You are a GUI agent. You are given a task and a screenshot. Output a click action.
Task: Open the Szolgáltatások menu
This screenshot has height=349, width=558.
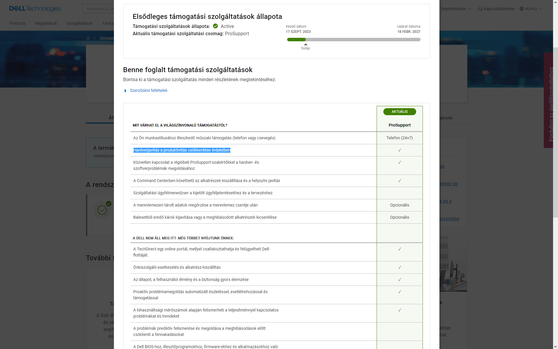(79, 23)
